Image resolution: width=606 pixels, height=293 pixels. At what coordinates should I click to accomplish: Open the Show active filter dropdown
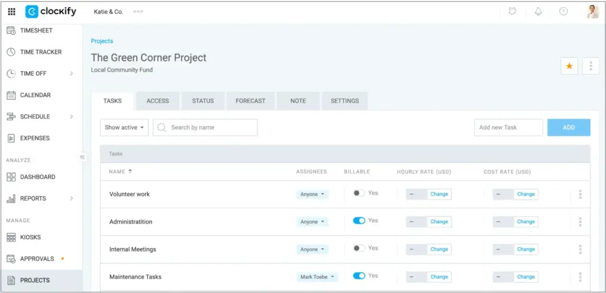tap(124, 128)
